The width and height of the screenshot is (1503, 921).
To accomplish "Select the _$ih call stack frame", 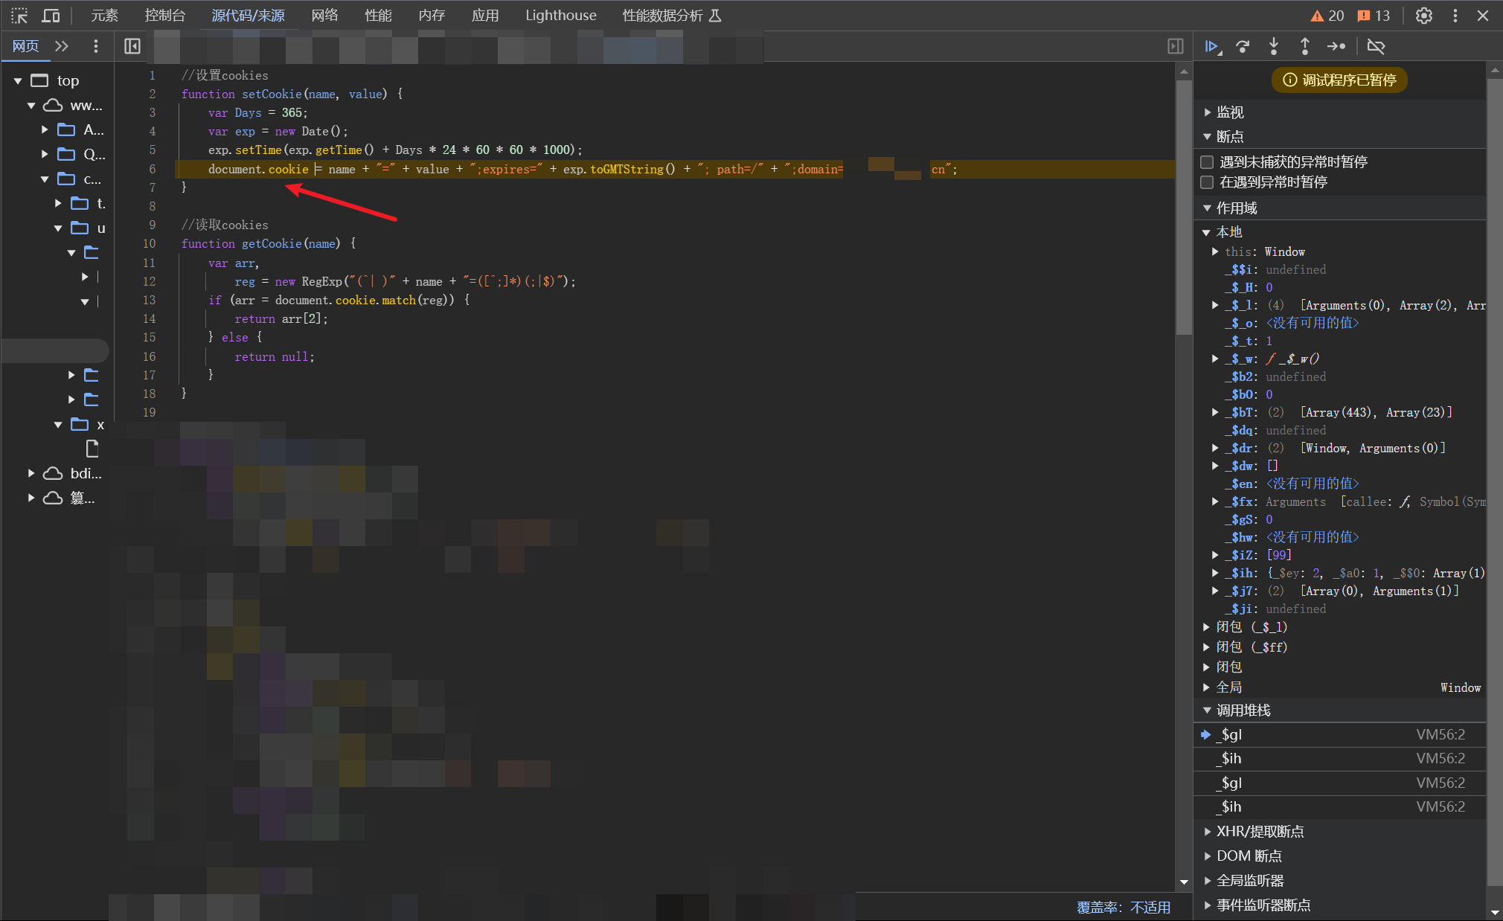I will (x=1231, y=759).
